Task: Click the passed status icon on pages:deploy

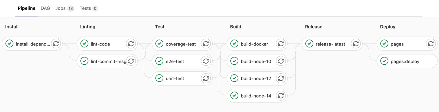Action: tap(384, 61)
